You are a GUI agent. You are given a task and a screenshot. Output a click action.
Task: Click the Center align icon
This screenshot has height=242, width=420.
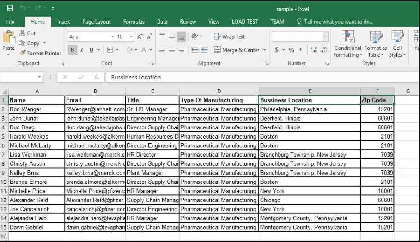tap(171, 50)
